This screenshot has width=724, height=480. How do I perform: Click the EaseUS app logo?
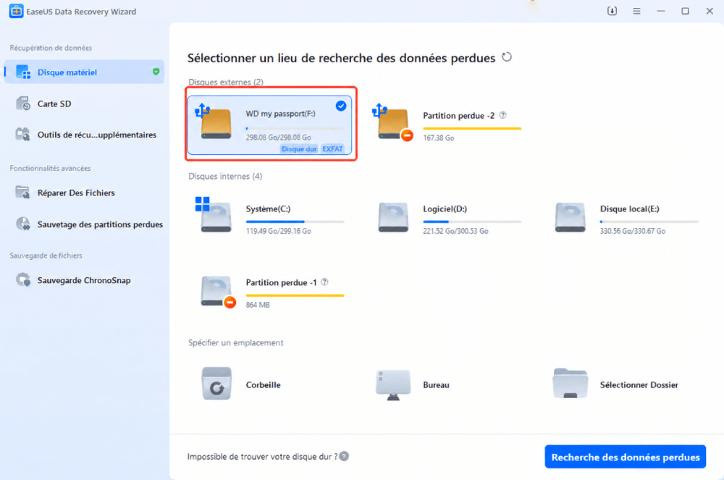point(16,11)
